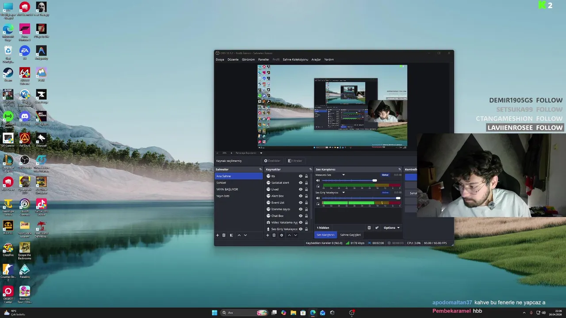Open the Araçlar menu
The width and height of the screenshot is (566, 318).
[x=316, y=60]
